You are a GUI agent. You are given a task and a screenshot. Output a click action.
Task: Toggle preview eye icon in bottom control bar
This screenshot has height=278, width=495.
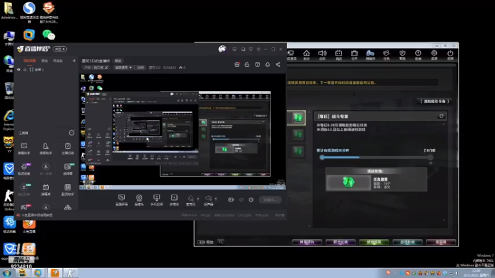(241, 200)
